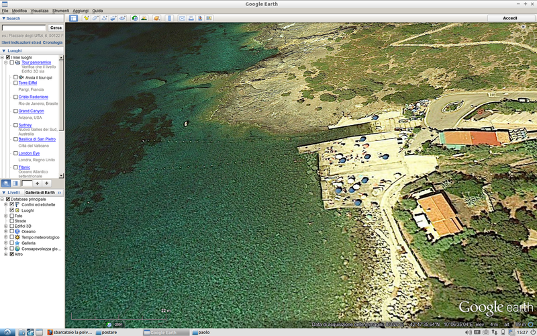The image size is (537, 336).
Task: Collapse the Tour panoramico folder node
Action: 5,62
